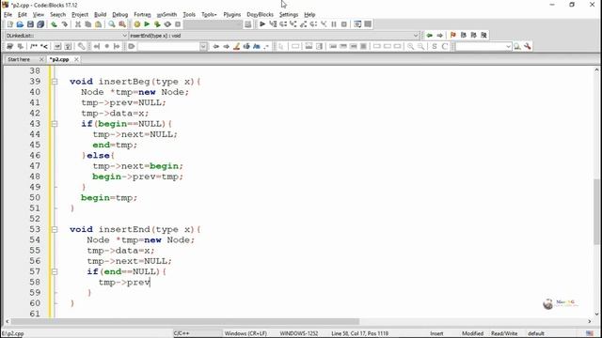Save all files via toolbar
The image size is (602, 338).
click(40, 24)
